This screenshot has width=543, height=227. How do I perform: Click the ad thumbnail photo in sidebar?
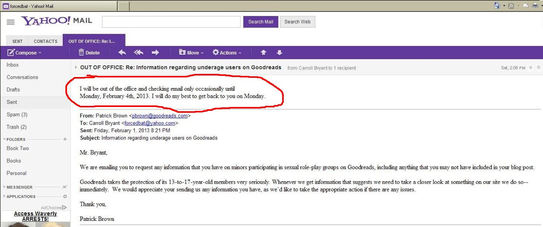click(x=35, y=224)
